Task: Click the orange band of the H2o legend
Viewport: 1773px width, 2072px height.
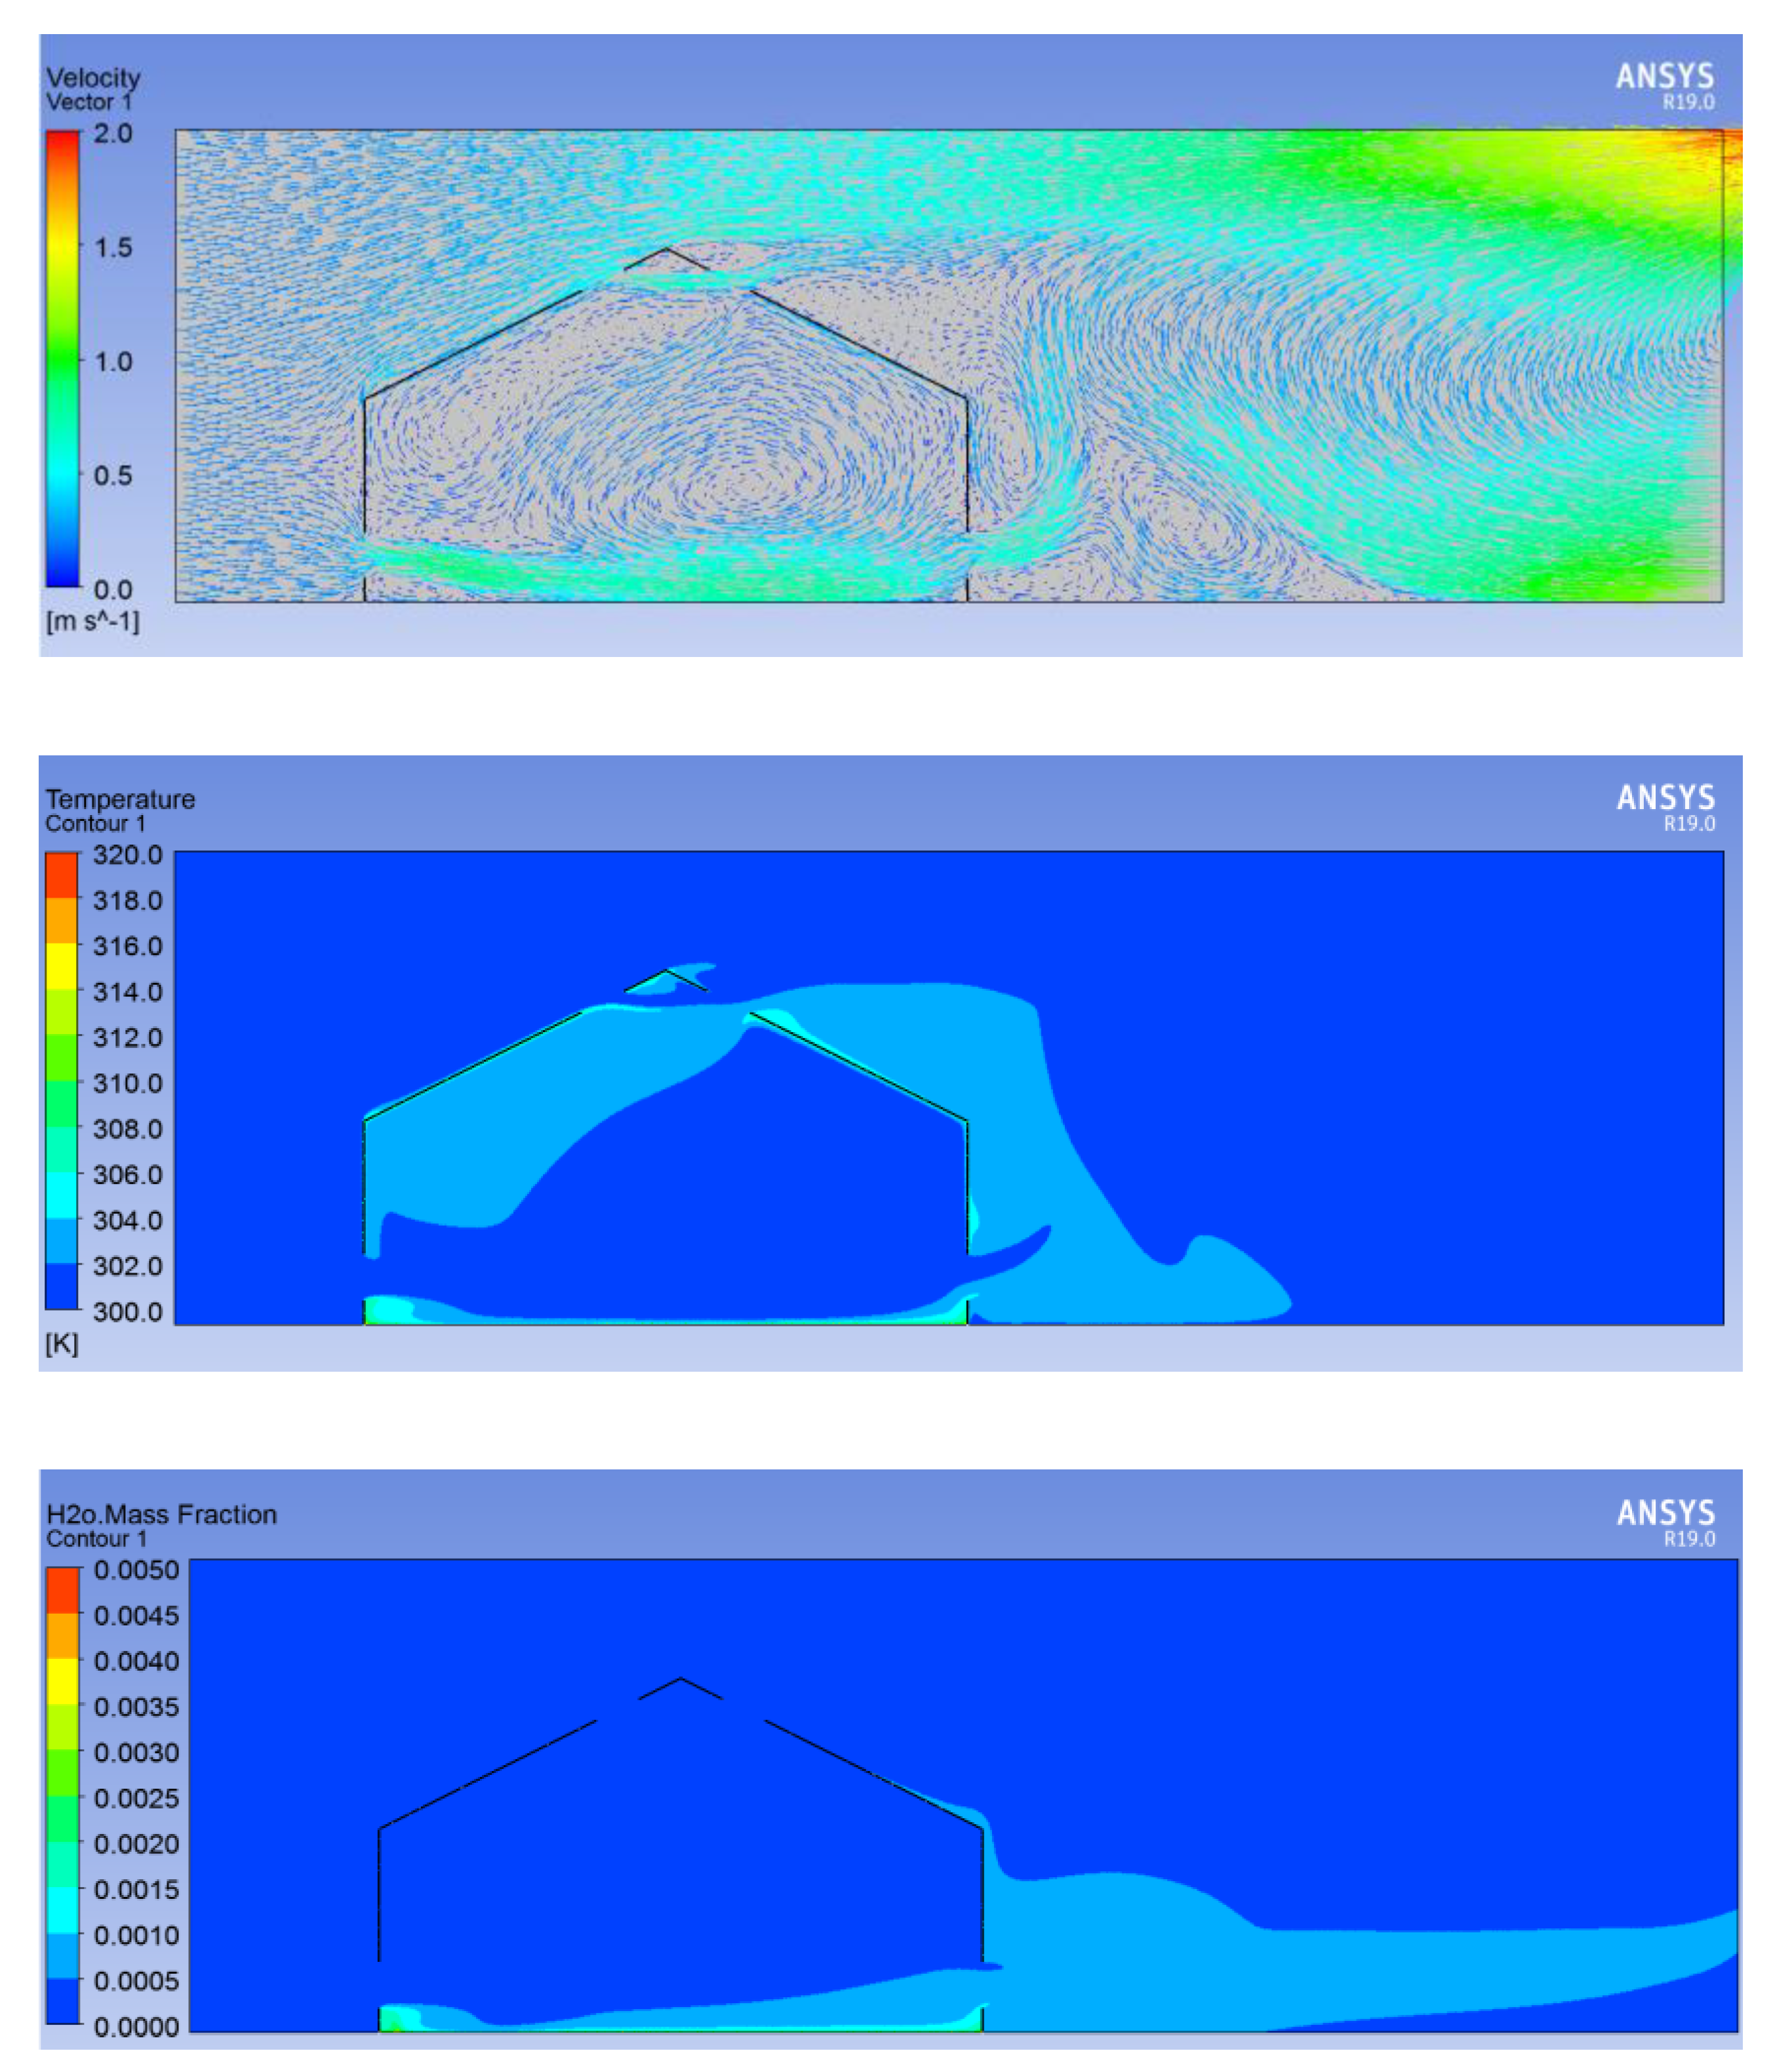Action: 63,1635
